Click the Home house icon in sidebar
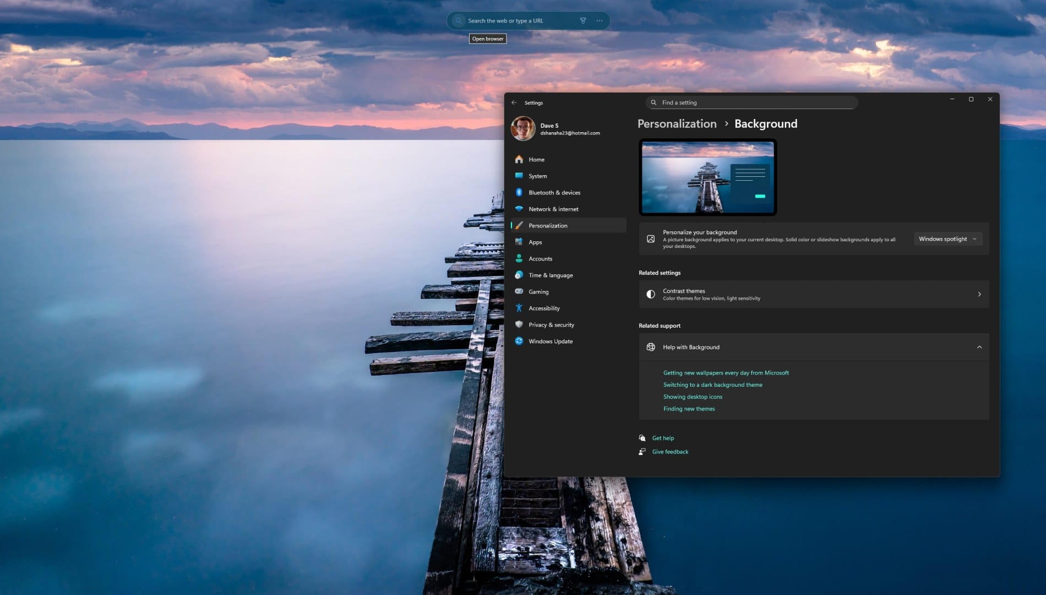1046x595 pixels. pos(519,159)
